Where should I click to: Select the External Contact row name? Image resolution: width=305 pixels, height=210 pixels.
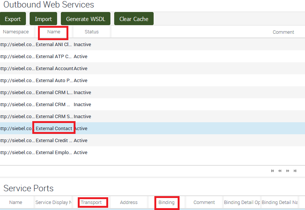(54, 129)
